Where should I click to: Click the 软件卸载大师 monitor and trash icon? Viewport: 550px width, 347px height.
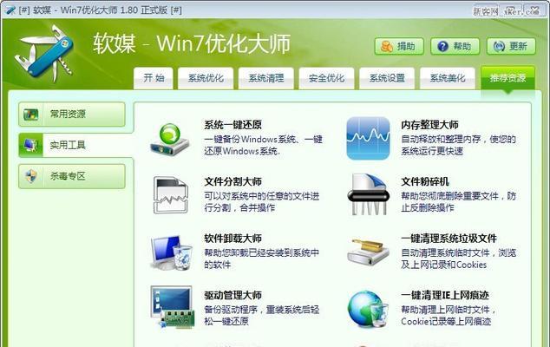point(172,252)
